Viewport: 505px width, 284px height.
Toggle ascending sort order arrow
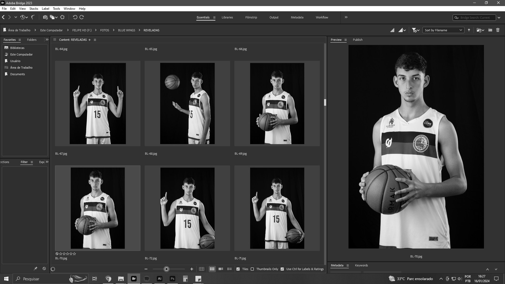[469, 30]
